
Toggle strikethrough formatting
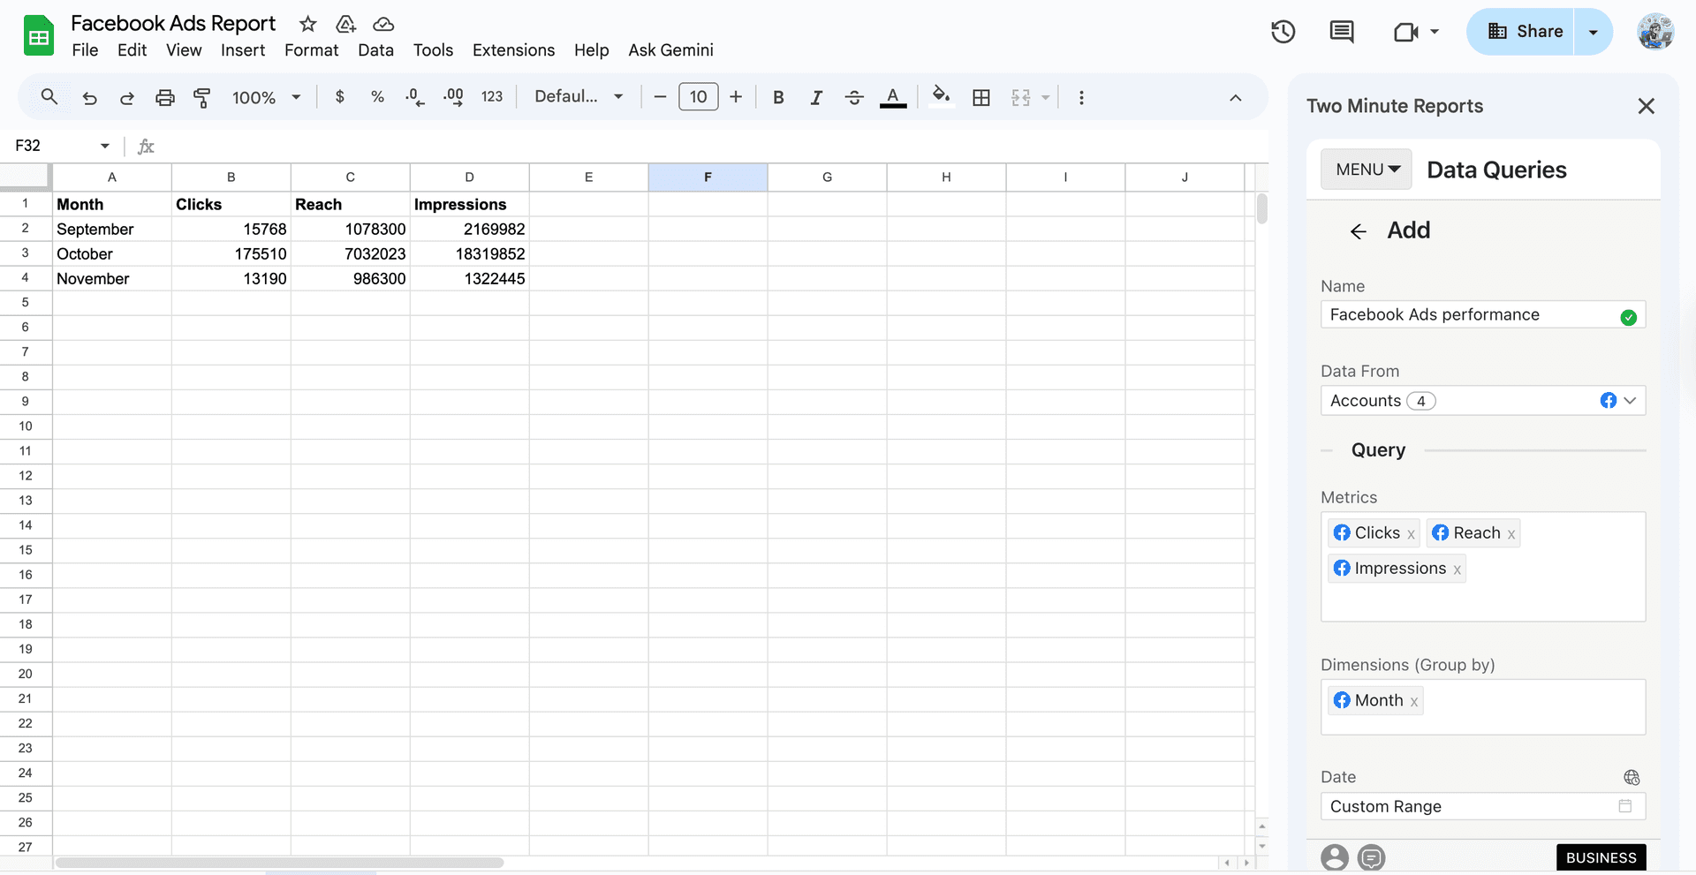coord(854,97)
